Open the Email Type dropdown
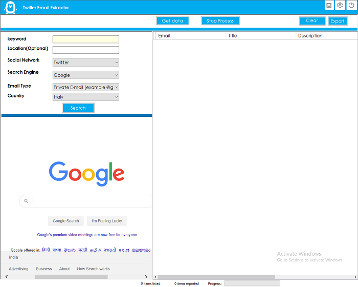 click(x=85, y=87)
